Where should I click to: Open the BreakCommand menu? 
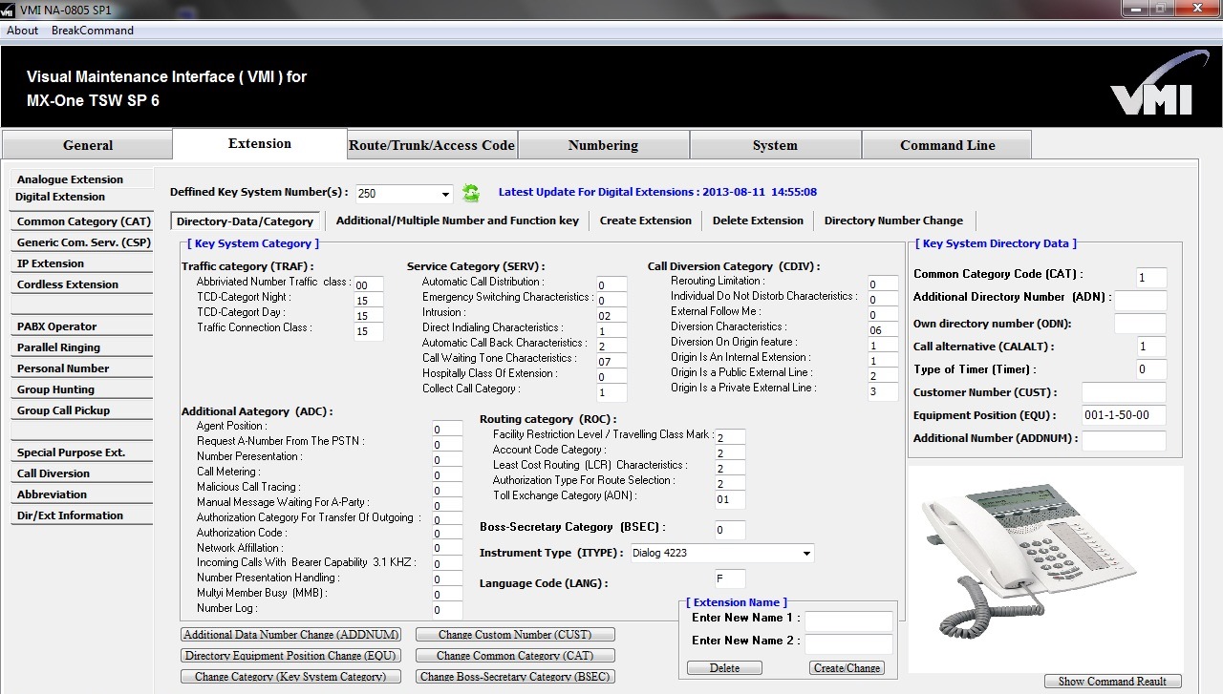[93, 31]
